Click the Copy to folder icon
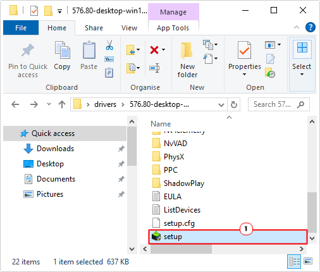 pos(131,68)
